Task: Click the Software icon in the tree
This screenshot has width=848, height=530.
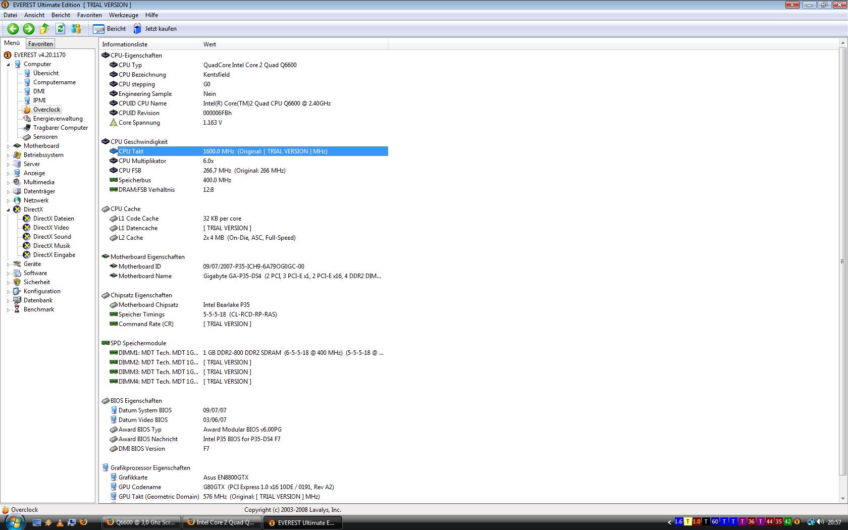Action: point(17,273)
